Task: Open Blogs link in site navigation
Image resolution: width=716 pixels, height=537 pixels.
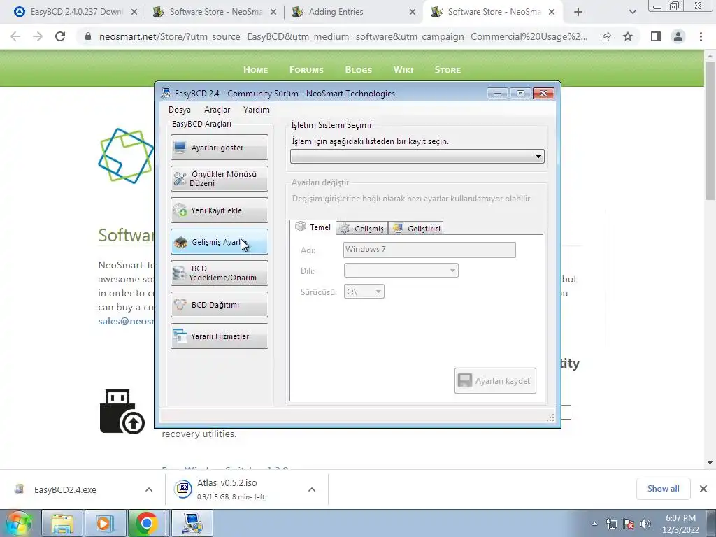Action: click(x=359, y=70)
